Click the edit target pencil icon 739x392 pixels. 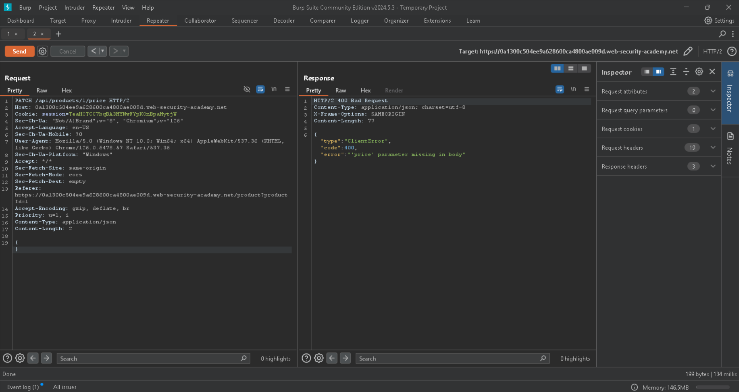[x=688, y=51]
